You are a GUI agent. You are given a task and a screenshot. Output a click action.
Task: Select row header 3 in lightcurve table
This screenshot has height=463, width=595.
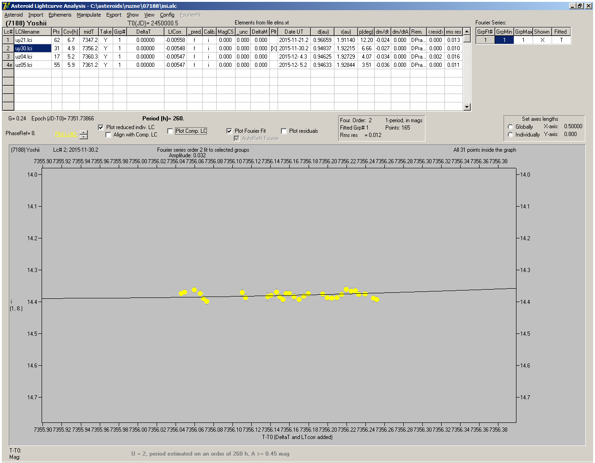point(8,57)
